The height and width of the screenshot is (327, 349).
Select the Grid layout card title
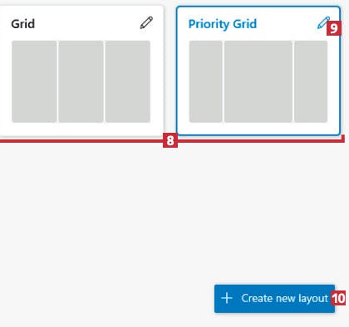coord(23,24)
